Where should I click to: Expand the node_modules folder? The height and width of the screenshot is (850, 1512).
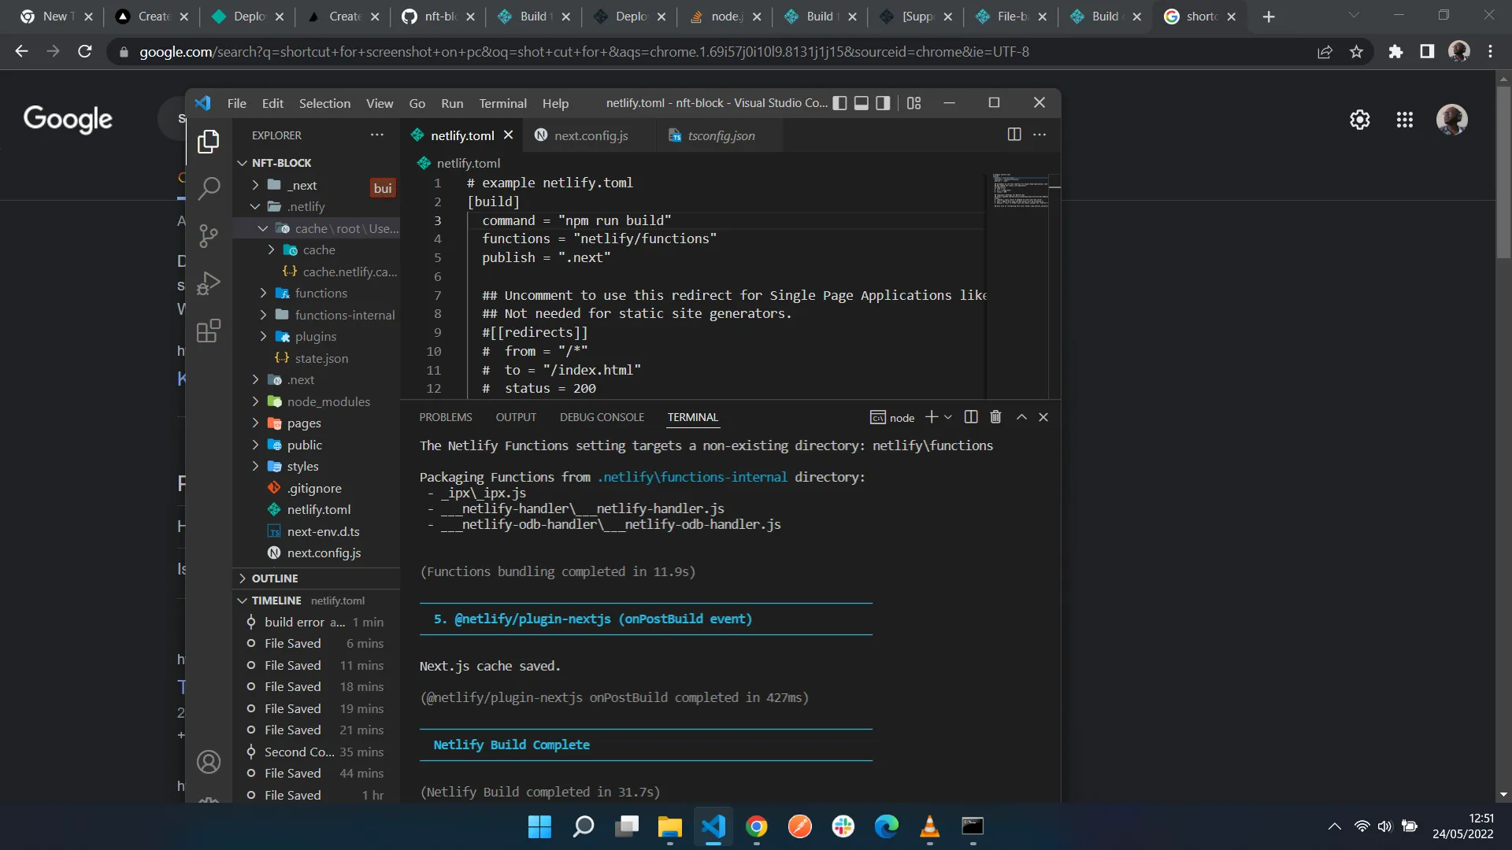pyautogui.click(x=328, y=401)
